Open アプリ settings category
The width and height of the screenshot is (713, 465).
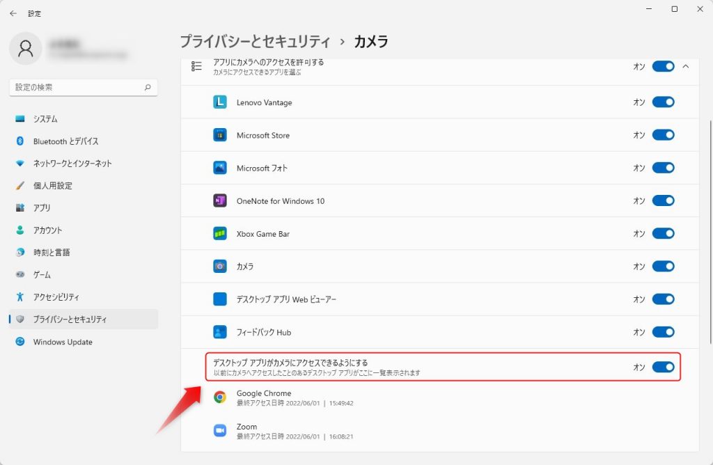84,207
